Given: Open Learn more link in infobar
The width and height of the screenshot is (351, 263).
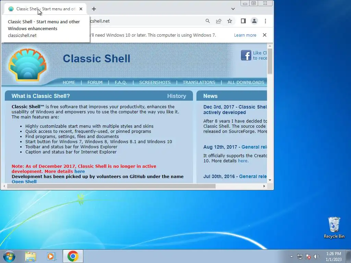Looking at the screenshot, I should click(245, 35).
